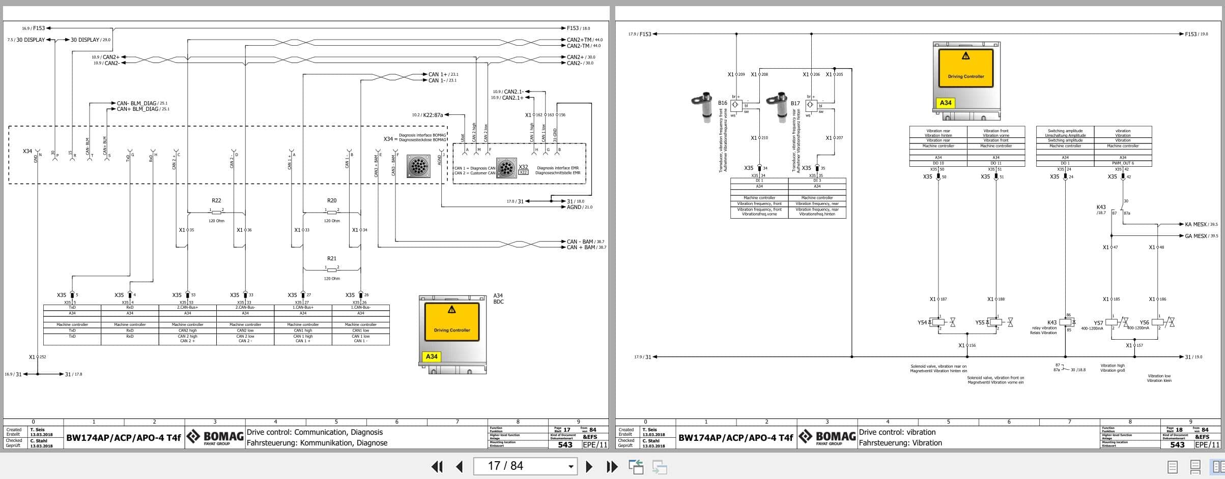
Task: Jump to the first page
Action: (437, 466)
